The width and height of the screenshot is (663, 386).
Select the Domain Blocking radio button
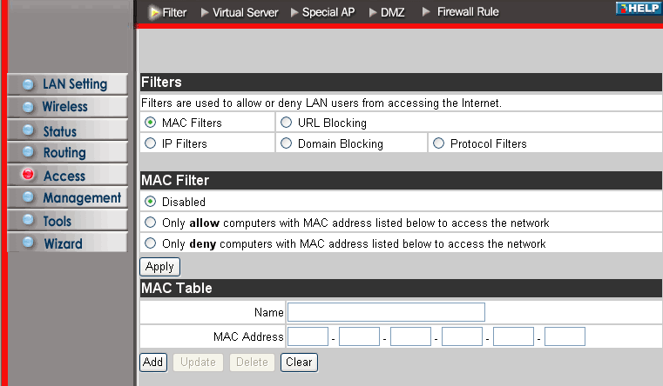(287, 143)
